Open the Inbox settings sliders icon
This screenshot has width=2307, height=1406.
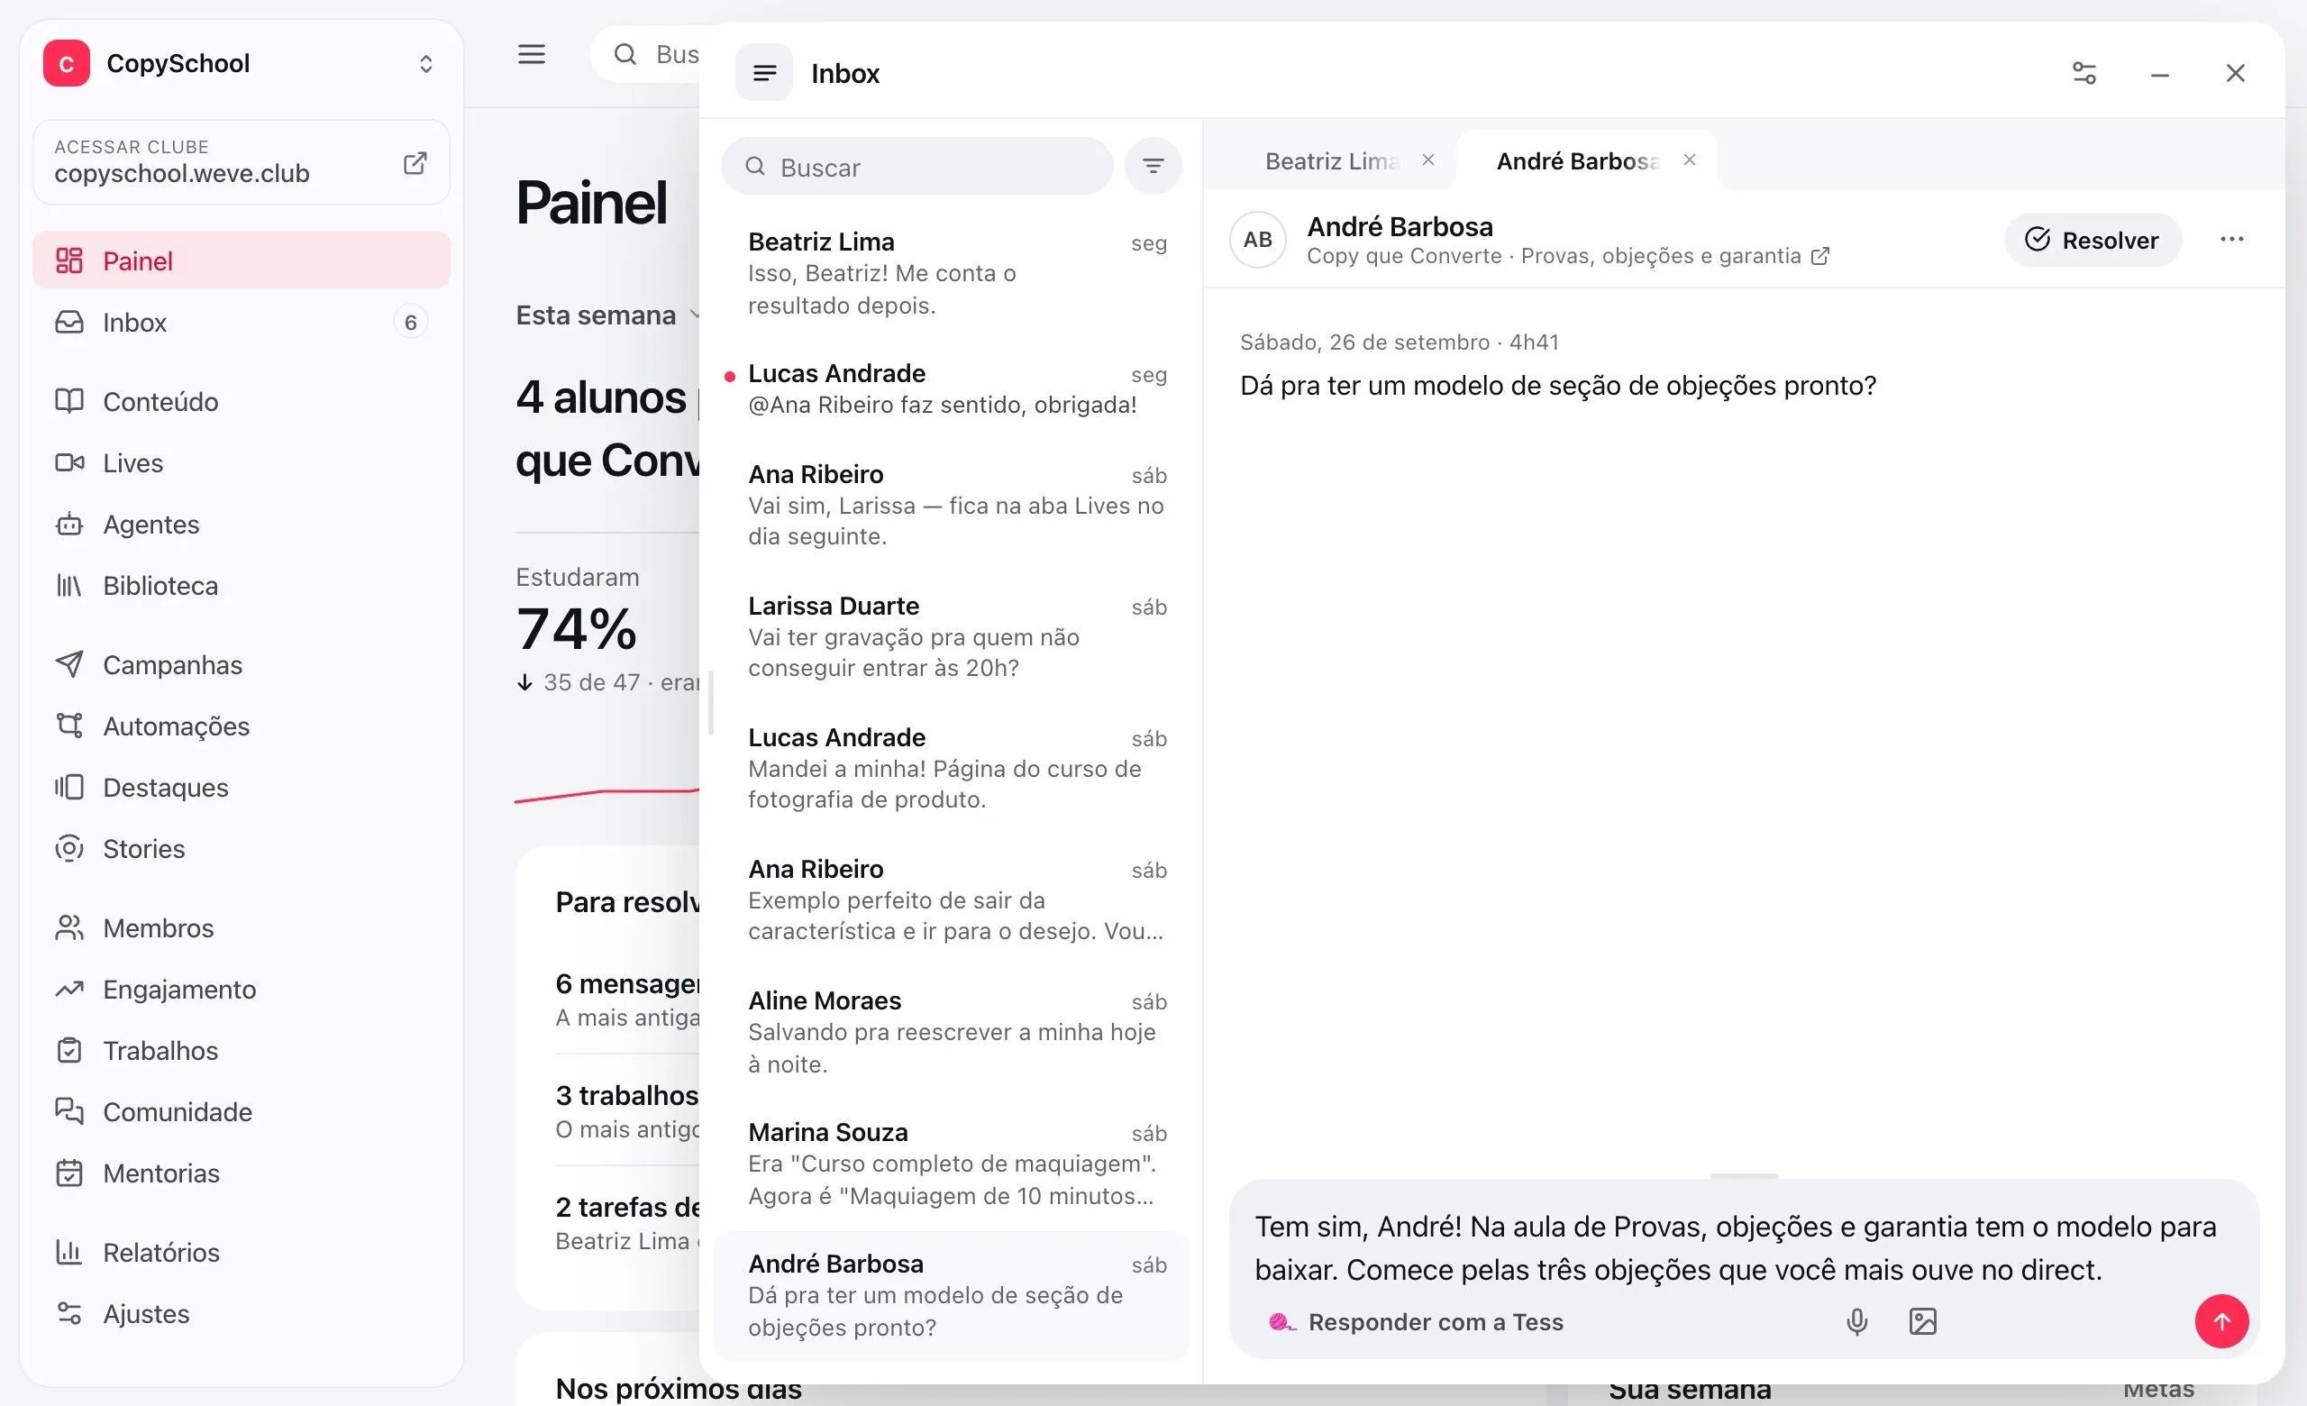2084,73
